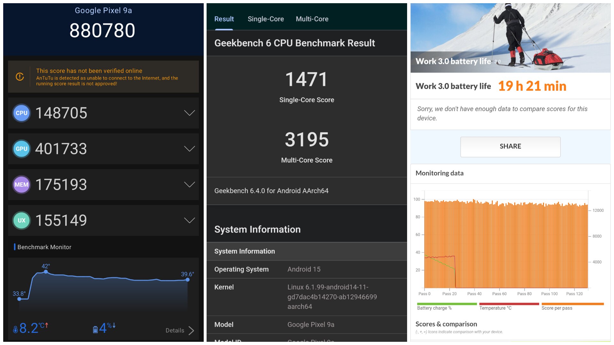Viewport: 614px width, 345px height.
Task: Open benchmark Details link
Action: coord(175,331)
